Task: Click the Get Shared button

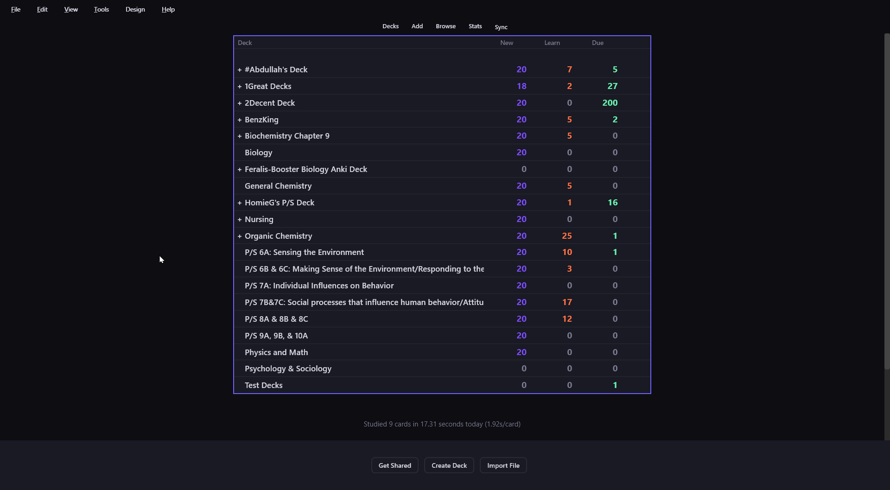Action: coord(394,465)
